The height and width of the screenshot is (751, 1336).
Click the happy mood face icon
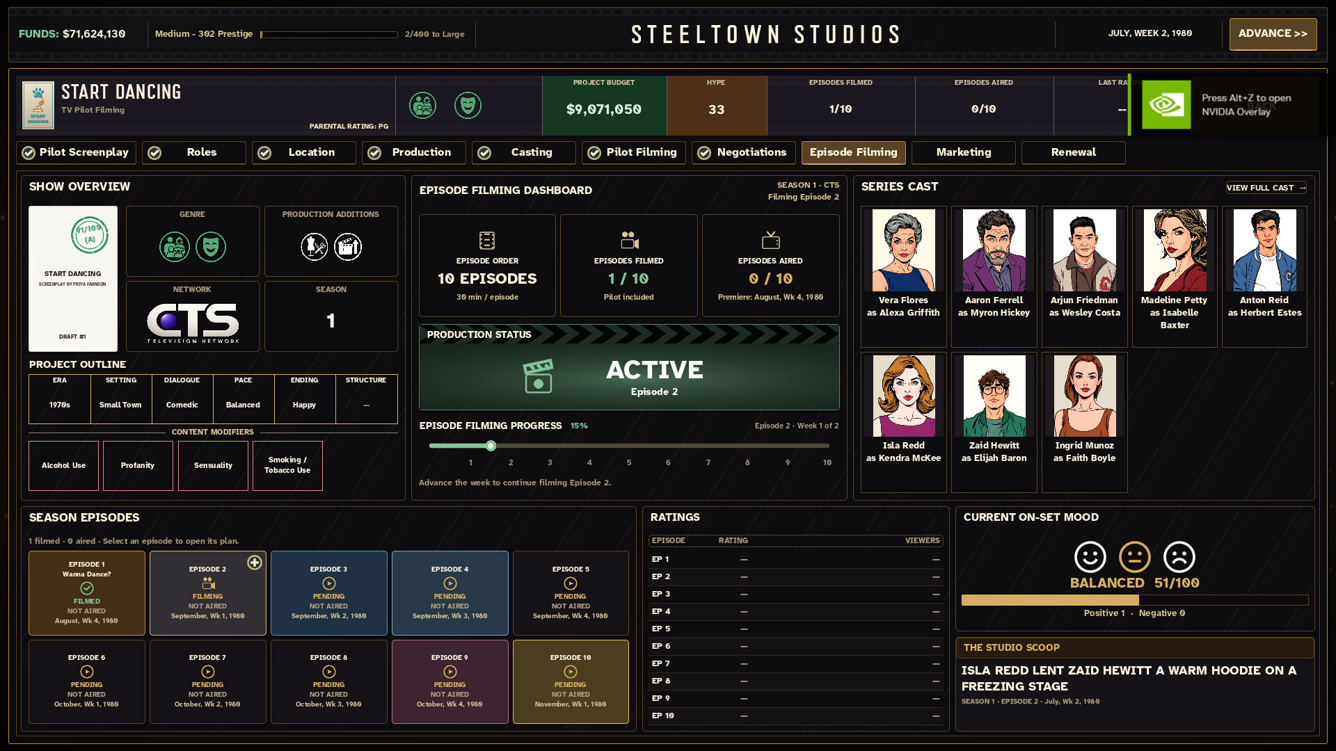[x=1090, y=557]
